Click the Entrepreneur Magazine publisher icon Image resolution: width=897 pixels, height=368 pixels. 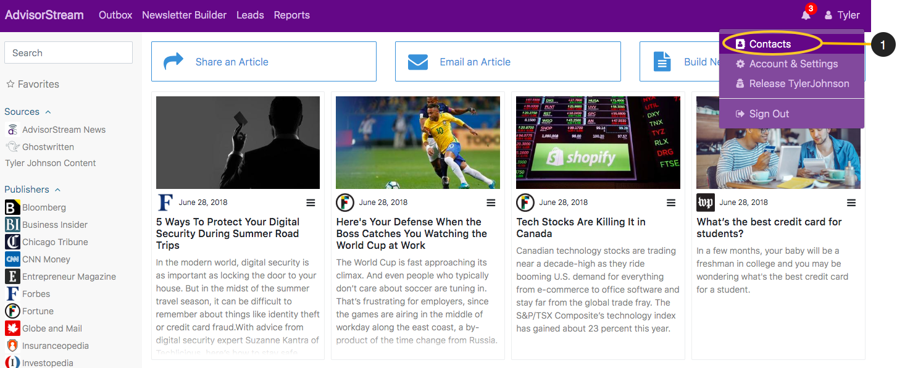(12, 276)
